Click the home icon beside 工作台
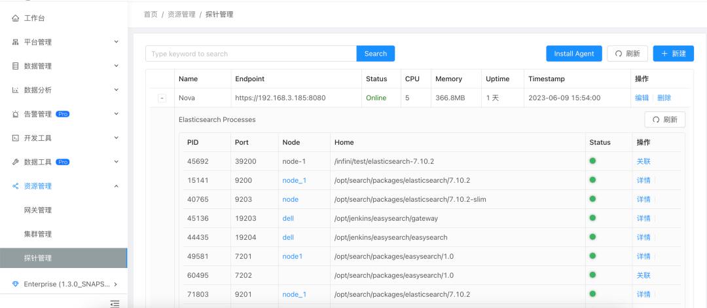 pyautogui.click(x=15, y=18)
